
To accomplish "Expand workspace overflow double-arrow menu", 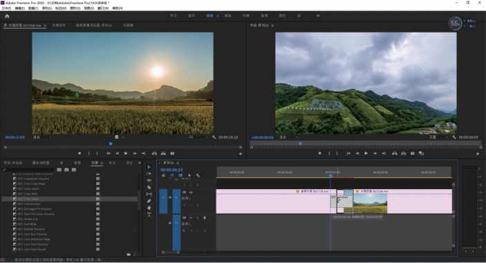I will (x=318, y=15).
